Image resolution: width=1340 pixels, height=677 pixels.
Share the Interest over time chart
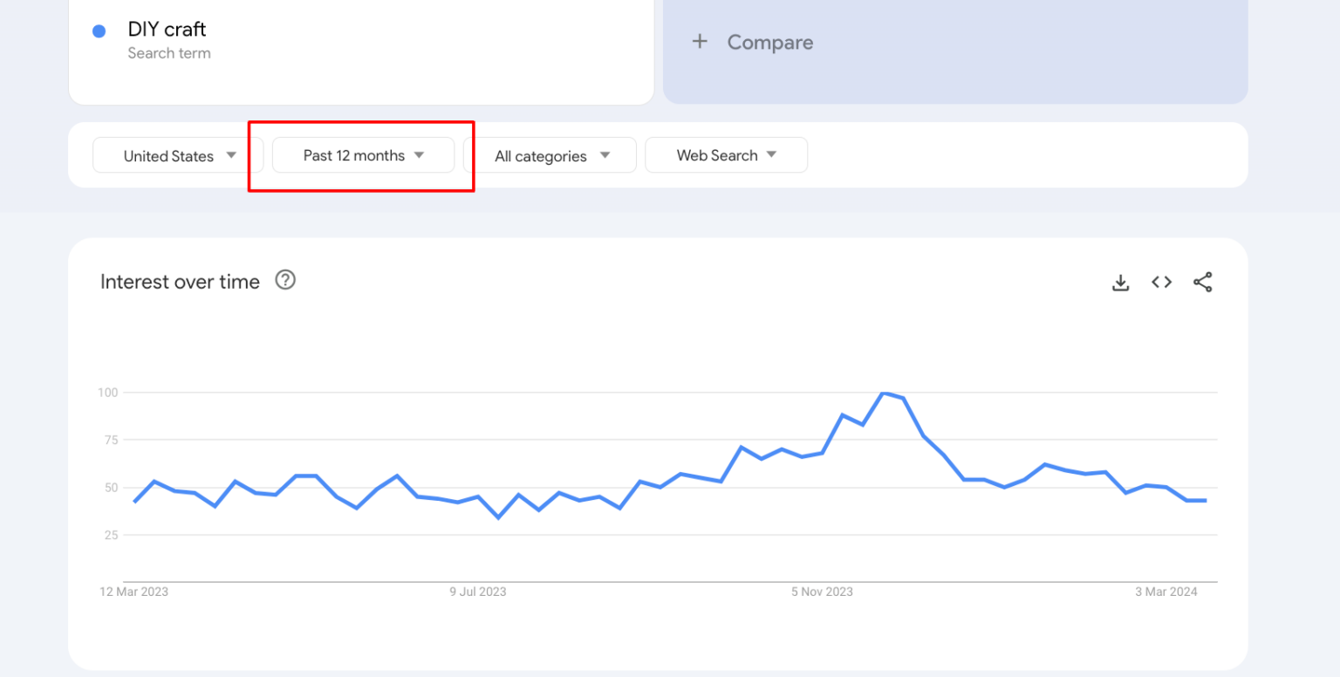(x=1203, y=282)
